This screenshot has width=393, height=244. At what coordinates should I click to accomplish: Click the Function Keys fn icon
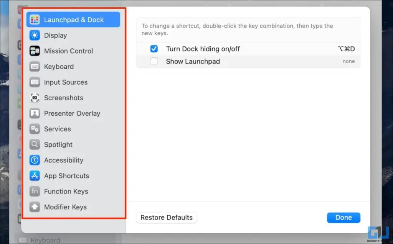point(35,192)
